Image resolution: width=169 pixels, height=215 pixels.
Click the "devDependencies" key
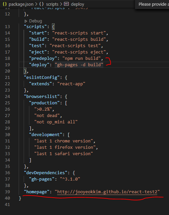[46, 173]
